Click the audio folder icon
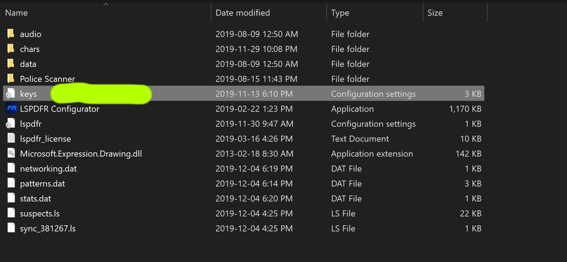Screen dimensions: 567x262 click(11, 34)
